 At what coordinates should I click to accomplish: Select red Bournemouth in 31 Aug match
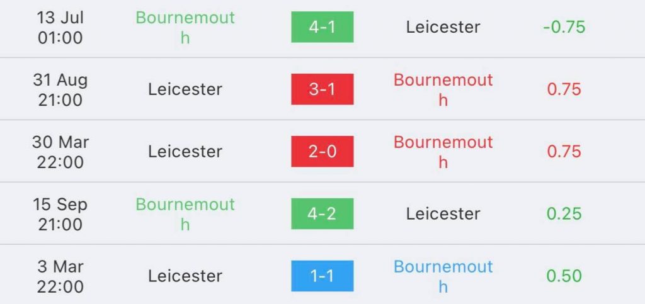click(443, 89)
